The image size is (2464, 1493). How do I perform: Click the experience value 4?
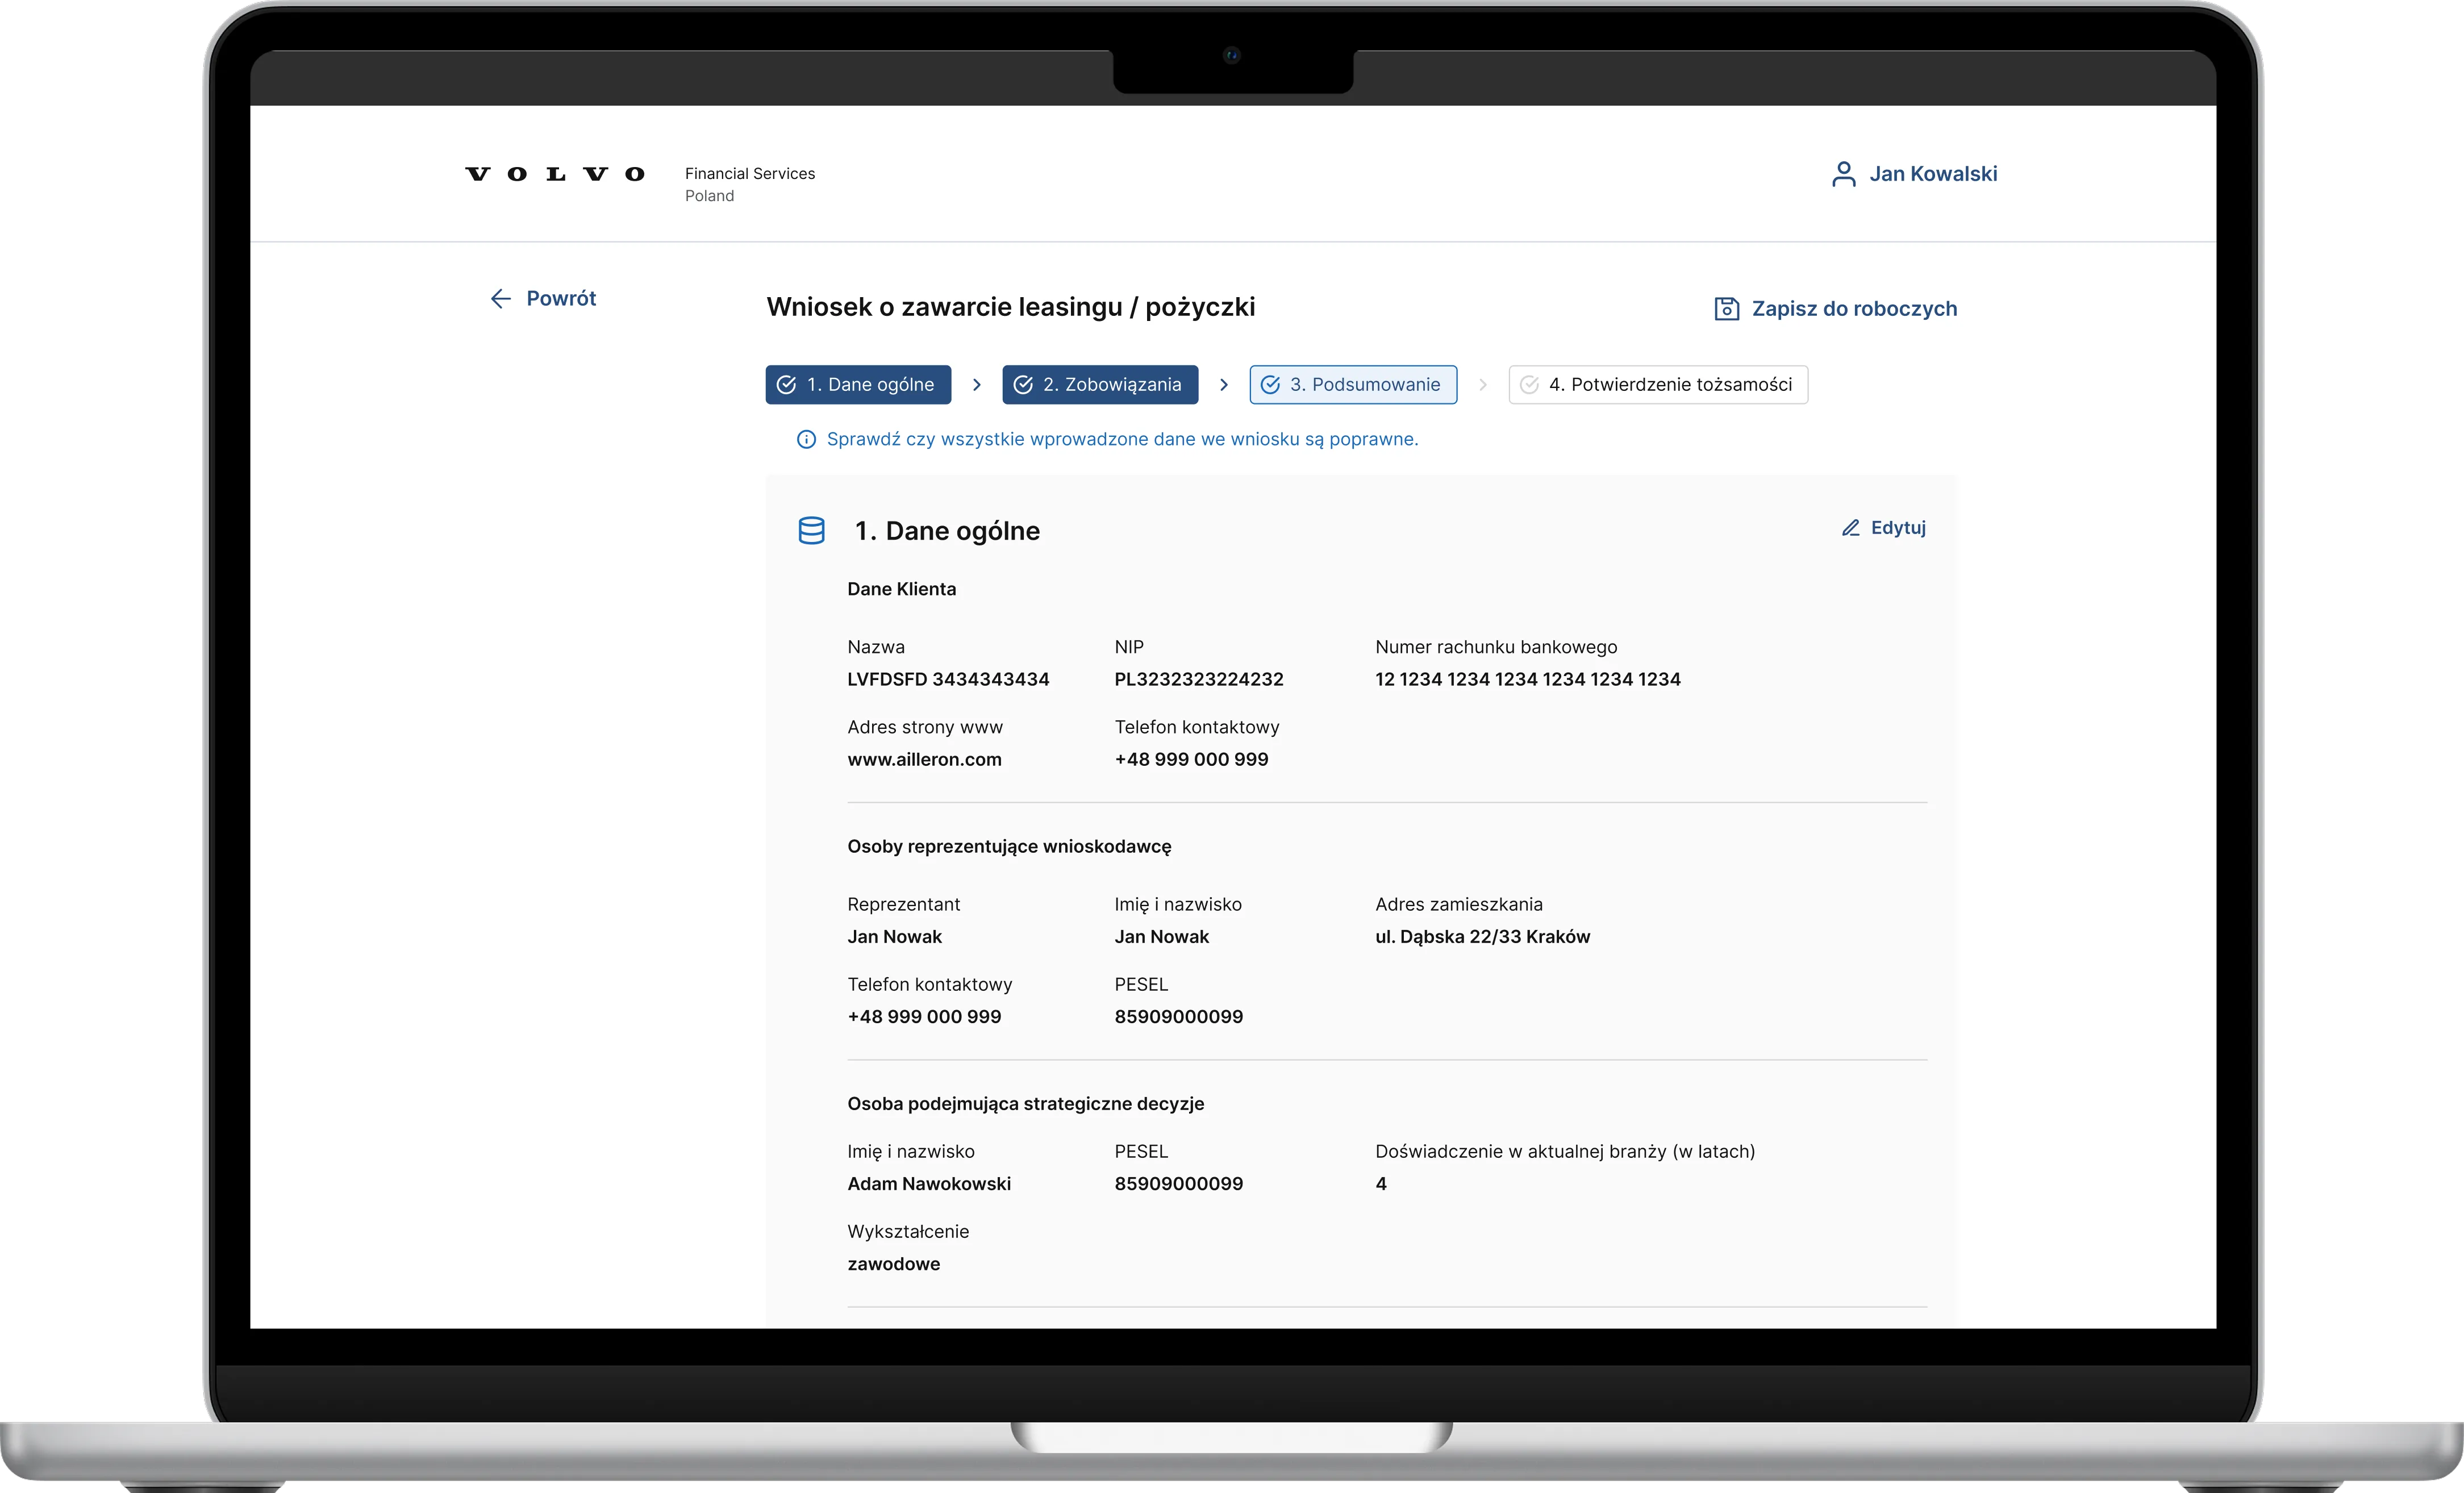click(x=1381, y=1184)
